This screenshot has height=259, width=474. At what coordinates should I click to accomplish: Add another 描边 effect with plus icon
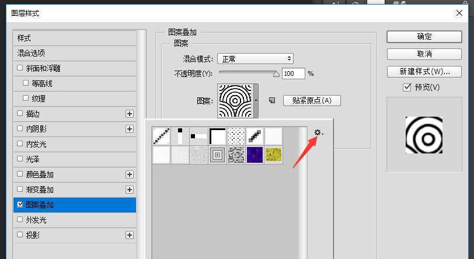point(130,114)
